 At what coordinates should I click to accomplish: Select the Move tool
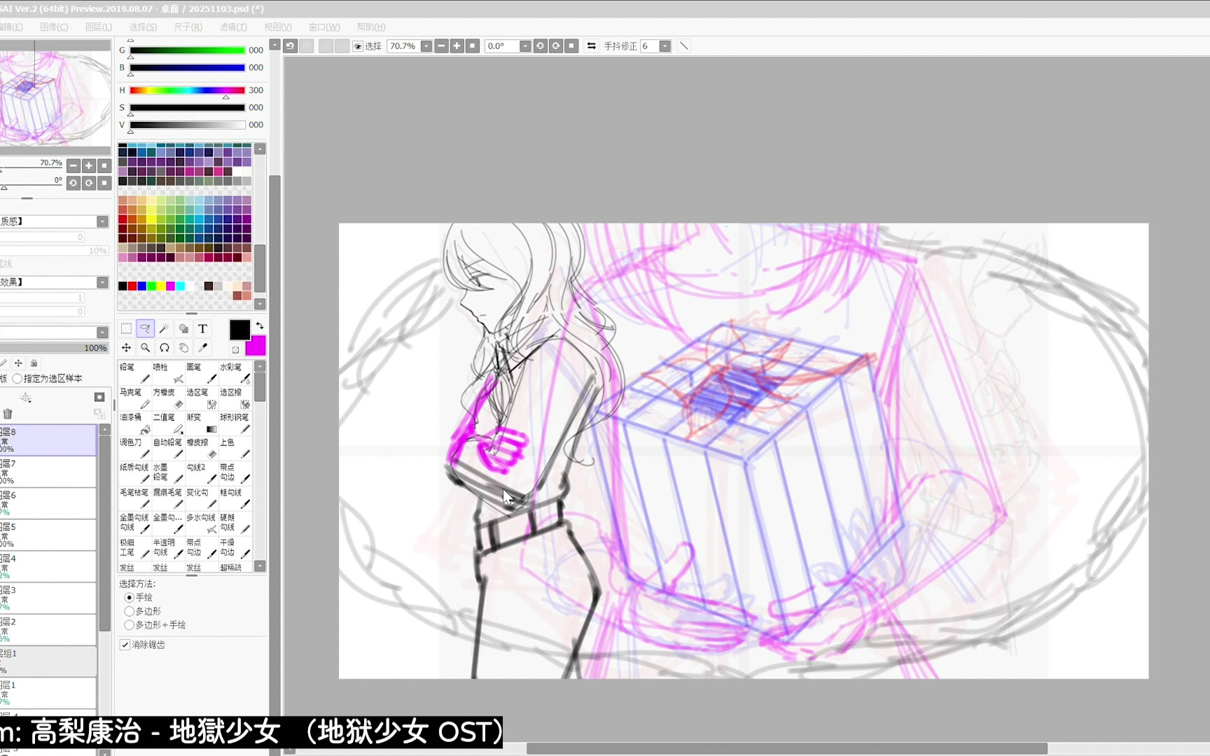[126, 347]
